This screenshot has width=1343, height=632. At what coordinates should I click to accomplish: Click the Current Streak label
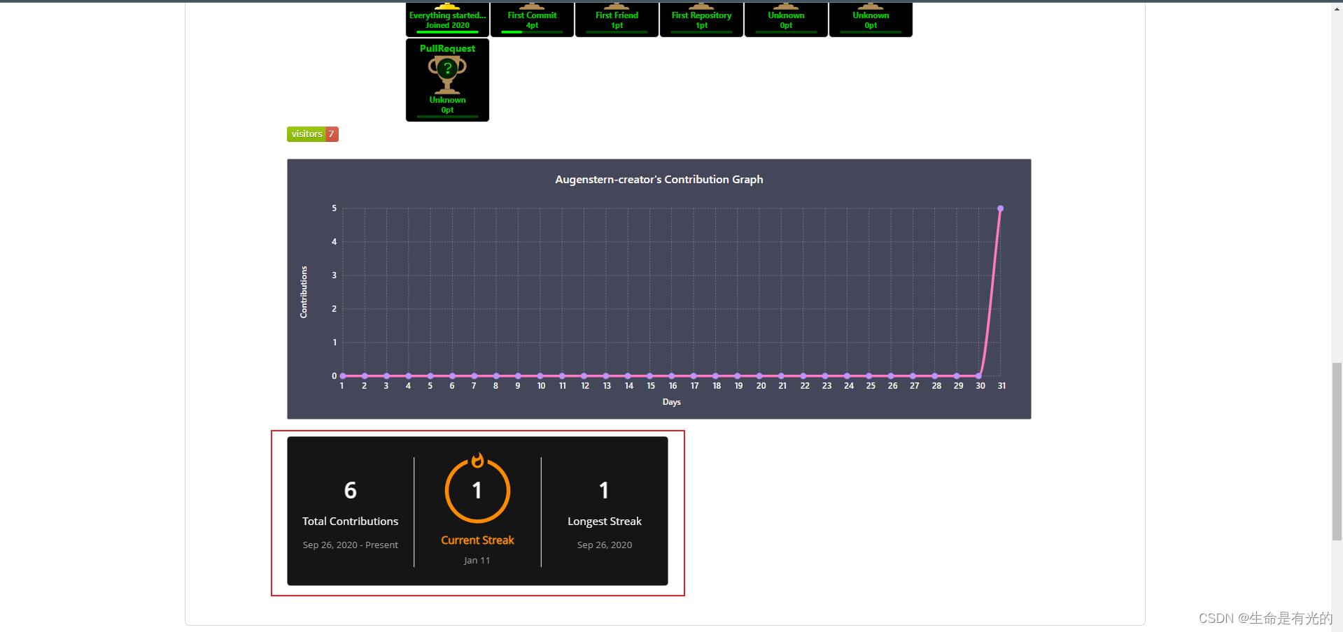pos(477,540)
